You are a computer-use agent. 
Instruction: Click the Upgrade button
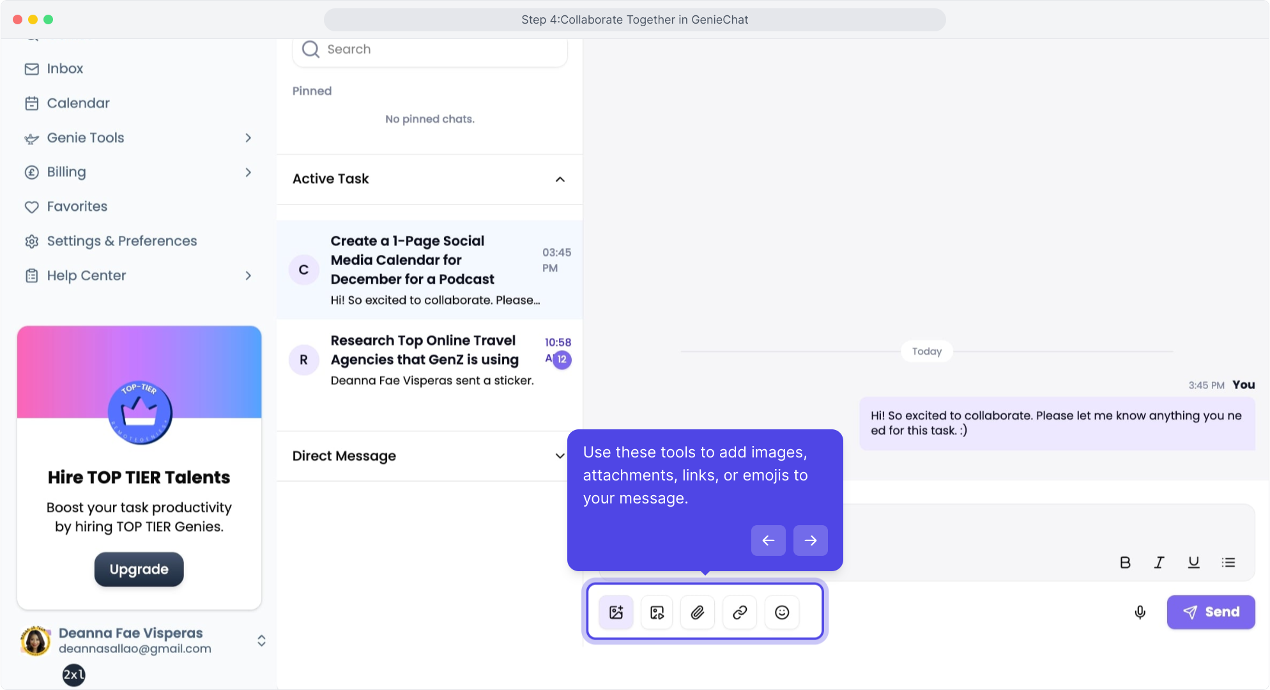(139, 569)
